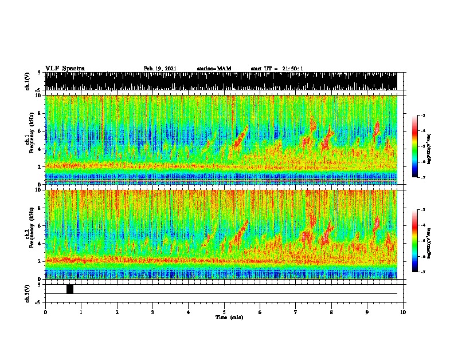Screen dimensions: 454x350
Task: Click the ch.1 spectrogram red riser near 5.5 minutes
Action: click(x=240, y=138)
